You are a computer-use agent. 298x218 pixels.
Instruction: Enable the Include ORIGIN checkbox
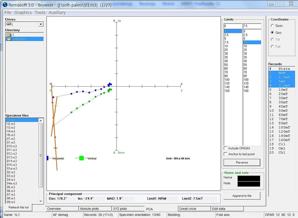coord(225,148)
